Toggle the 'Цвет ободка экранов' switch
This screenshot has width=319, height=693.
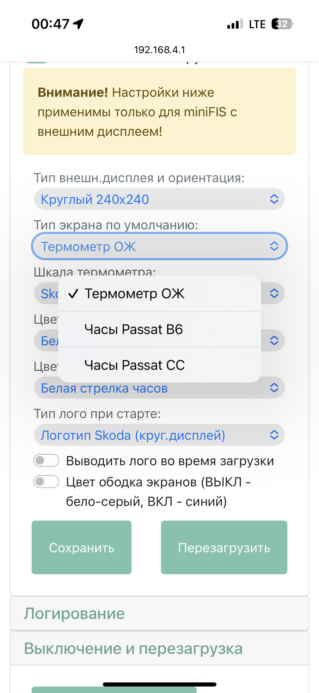46,482
